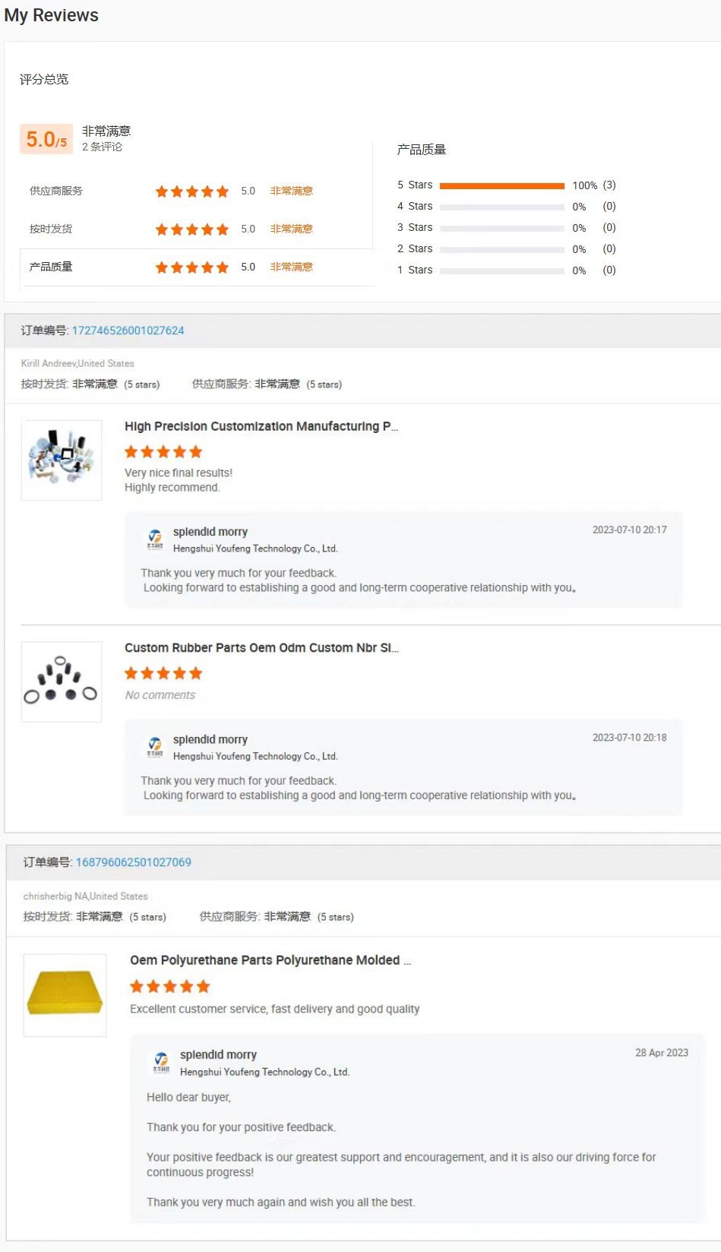The height and width of the screenshot is (1252, 721).
Task: Open High Precision Customization Manufacturing product title
Action: [x=261, y=426]
